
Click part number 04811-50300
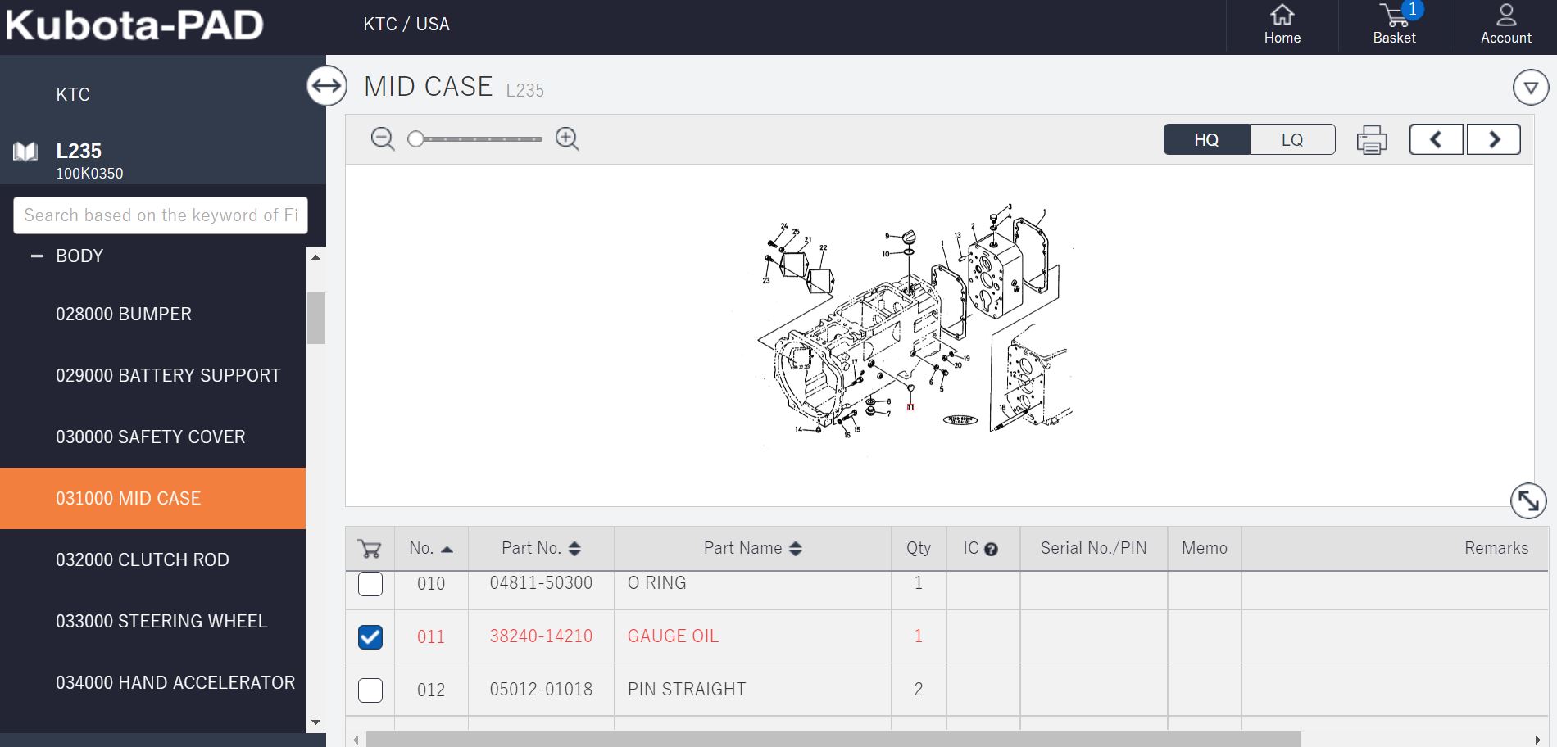coord(541,583)
